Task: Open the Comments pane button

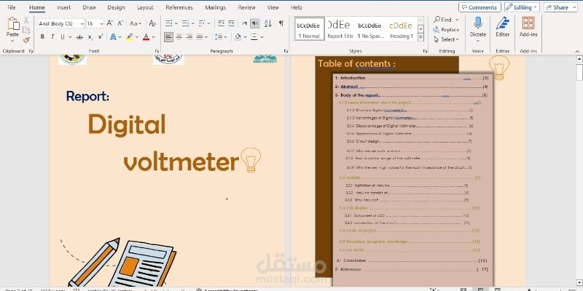Action: coord(480,7)
